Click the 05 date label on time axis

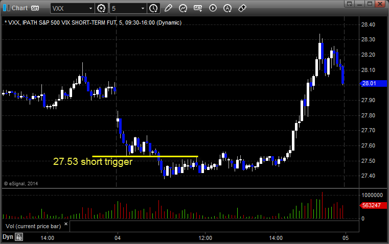(346, 238)
